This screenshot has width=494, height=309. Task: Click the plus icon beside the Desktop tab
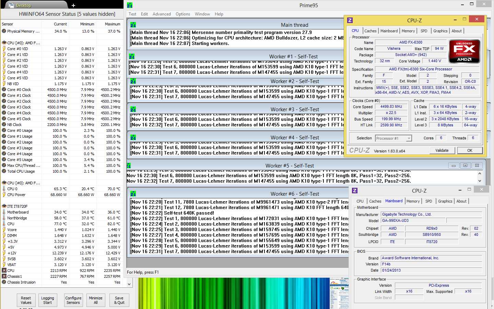click(x=73, y=5)
